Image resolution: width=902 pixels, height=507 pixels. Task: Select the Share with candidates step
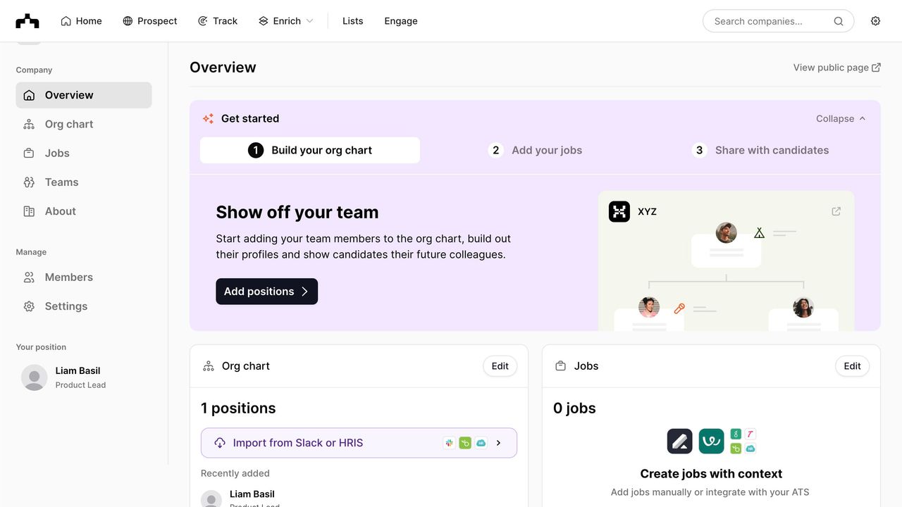pos(761,150)
